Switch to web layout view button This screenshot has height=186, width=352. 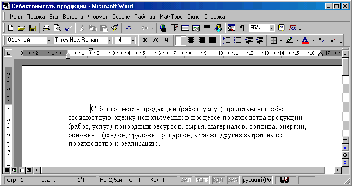pyautogui.click(x=14, y=170)
